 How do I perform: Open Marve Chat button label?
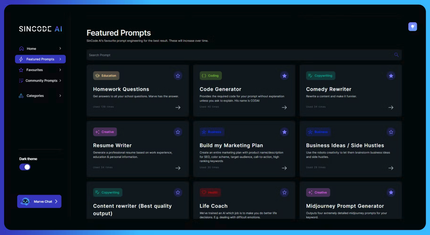(43, 201)
